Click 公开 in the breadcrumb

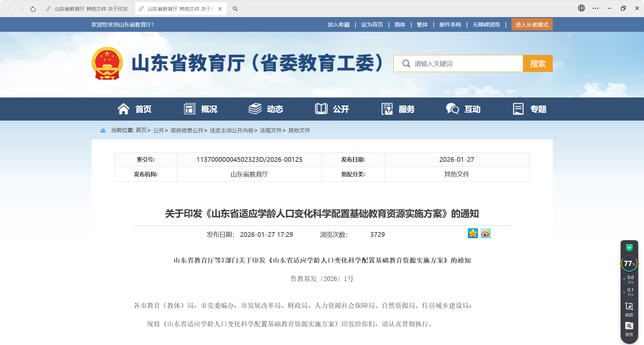tap(159, 130)
